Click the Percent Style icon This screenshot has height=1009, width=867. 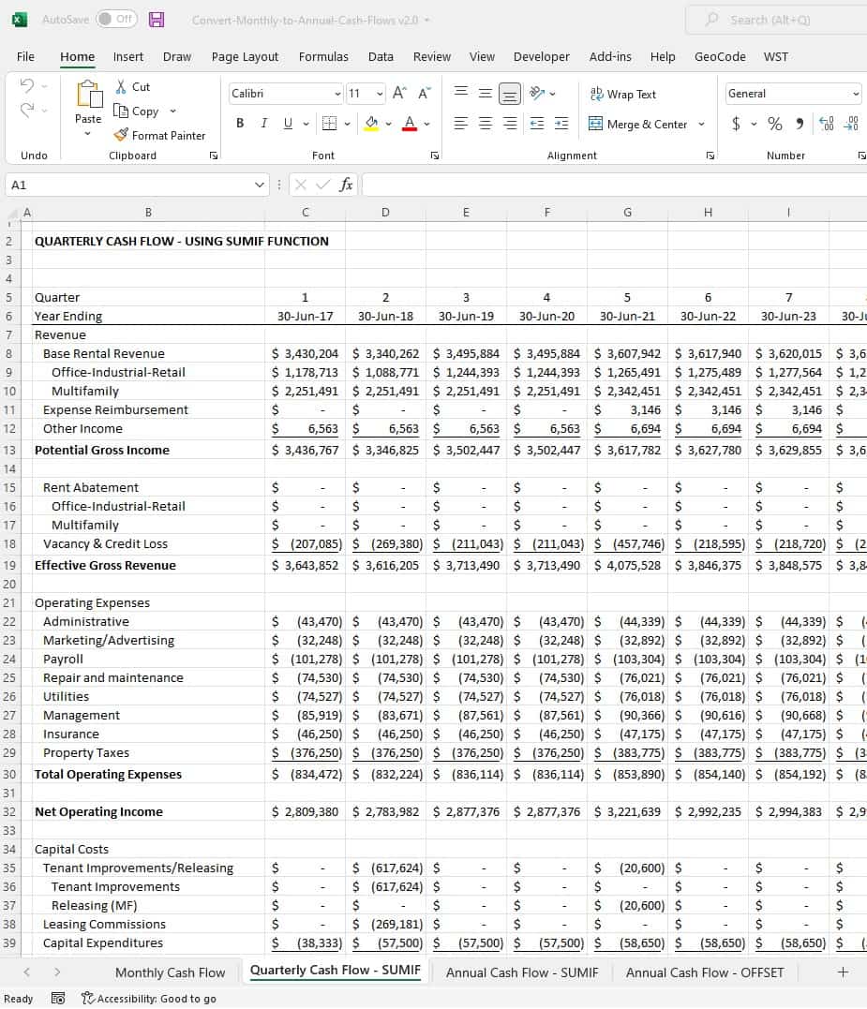(775, 124)
